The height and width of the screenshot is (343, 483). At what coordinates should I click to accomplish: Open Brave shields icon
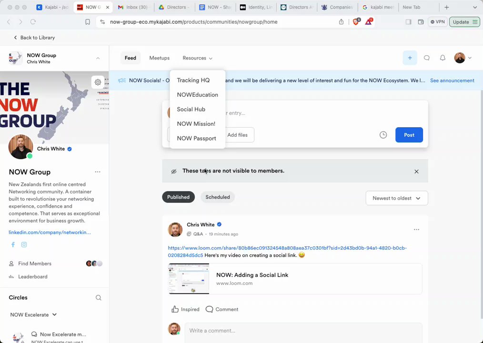coord(356,21)
